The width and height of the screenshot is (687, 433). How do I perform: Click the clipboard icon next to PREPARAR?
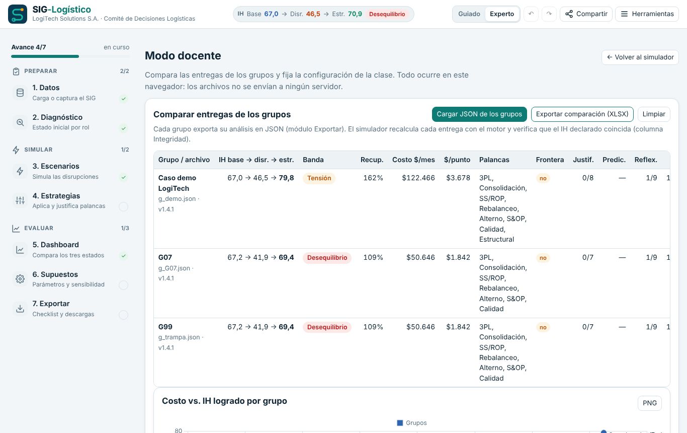click(16, 71)
